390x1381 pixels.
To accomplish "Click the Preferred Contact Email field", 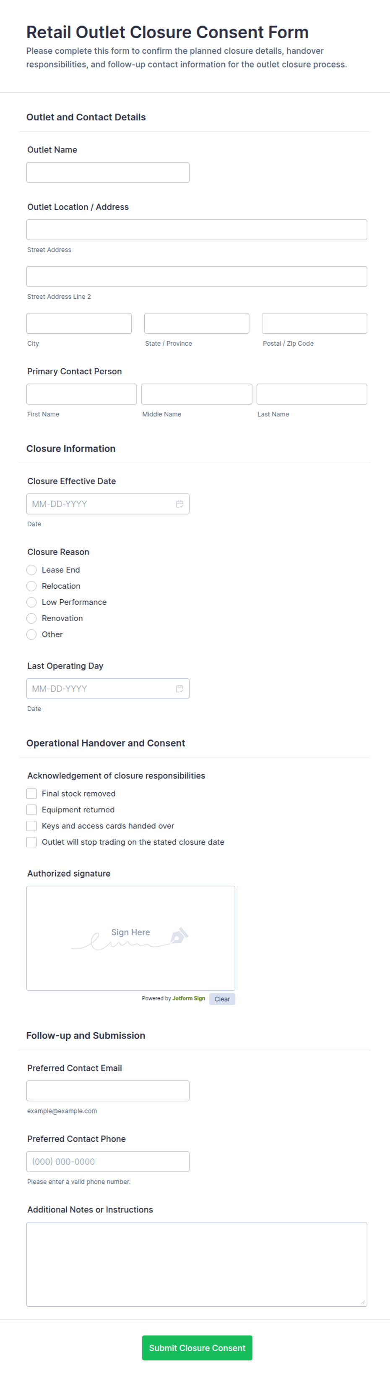I will click(108, 1091).
